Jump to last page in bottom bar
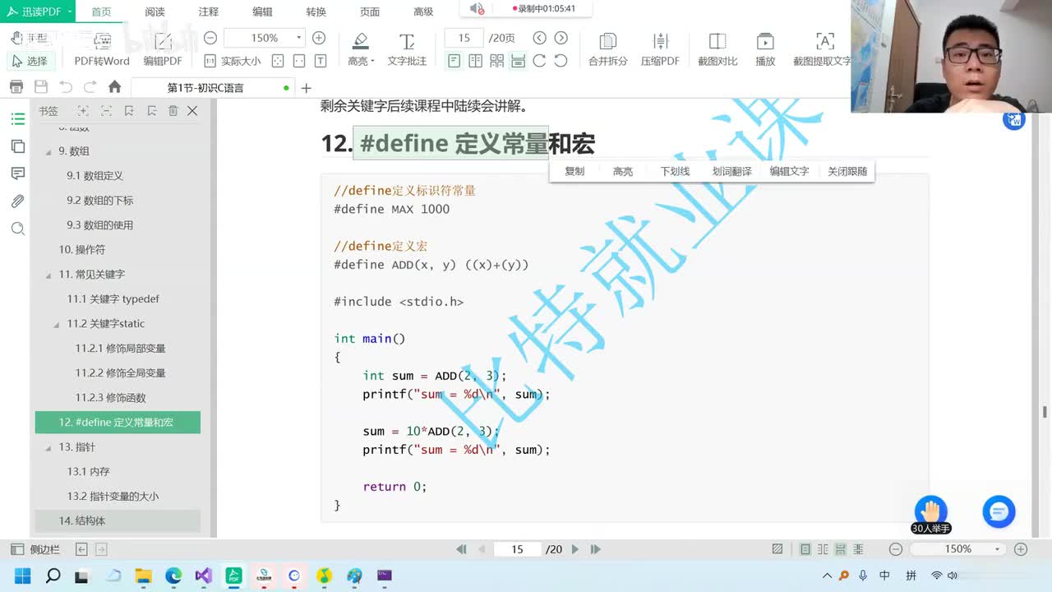This screenshot has width=1052, height=592. [x=596, y=549]
